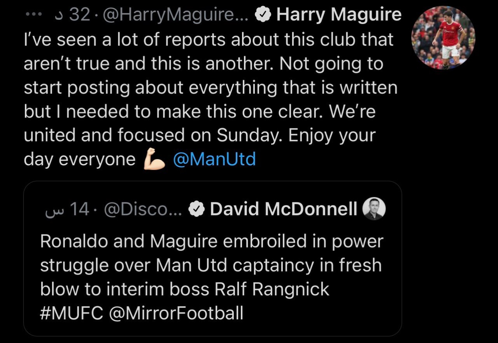Open the David McDonnell display name

pyautogui.click(x=283, y=210)
